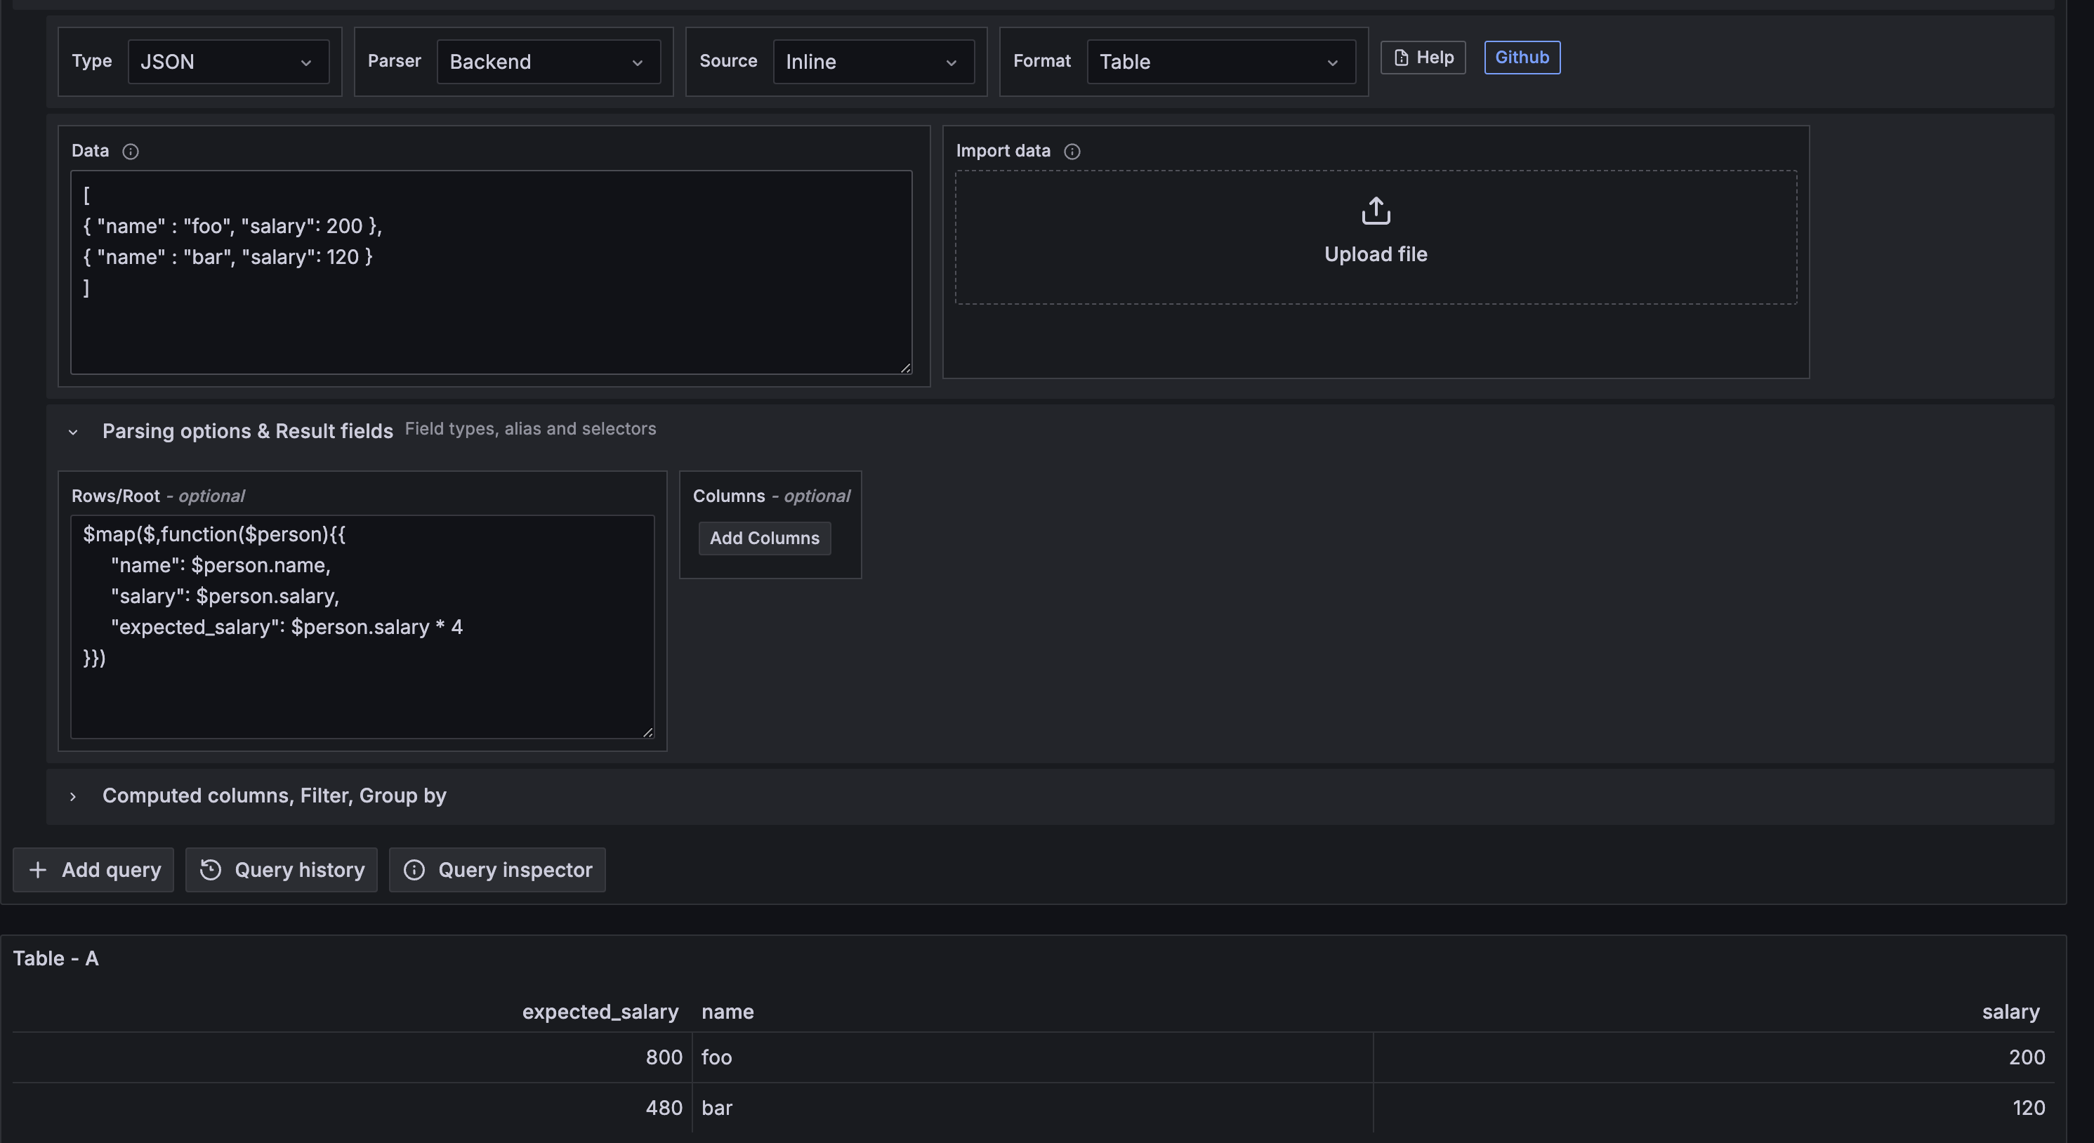Open the Source Inline dropdown
This screenshot has width=2094, height=1143.
873,62
